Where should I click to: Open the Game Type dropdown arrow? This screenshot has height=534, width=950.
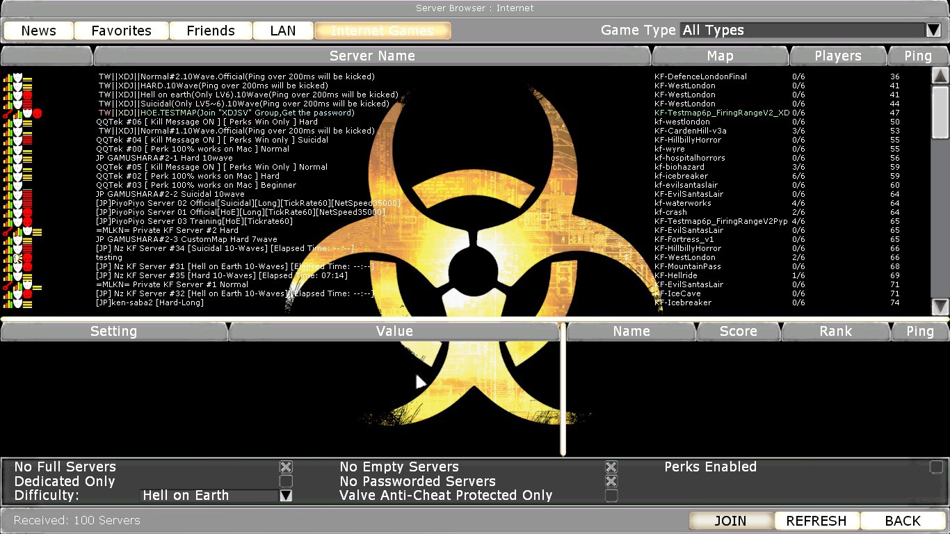[933, 30]
